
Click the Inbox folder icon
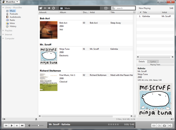click(7, 23)
